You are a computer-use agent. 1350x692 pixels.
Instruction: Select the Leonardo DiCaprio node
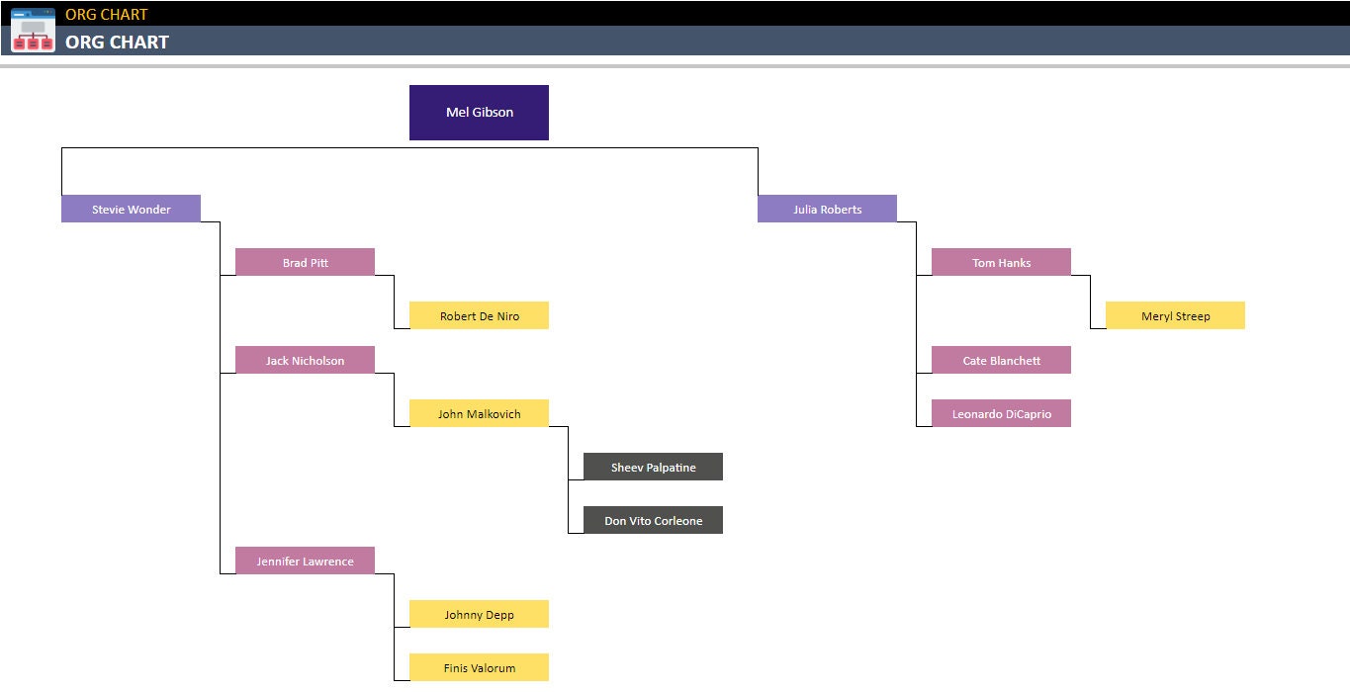[1000, 412]
